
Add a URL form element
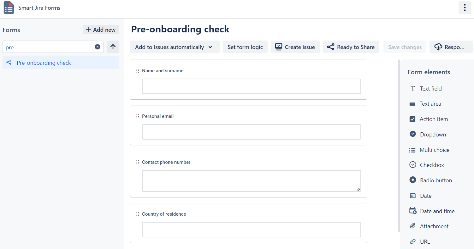425,242
